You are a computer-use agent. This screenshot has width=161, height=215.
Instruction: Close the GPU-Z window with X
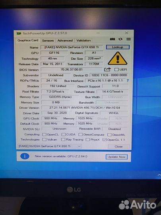pos(126,33)
